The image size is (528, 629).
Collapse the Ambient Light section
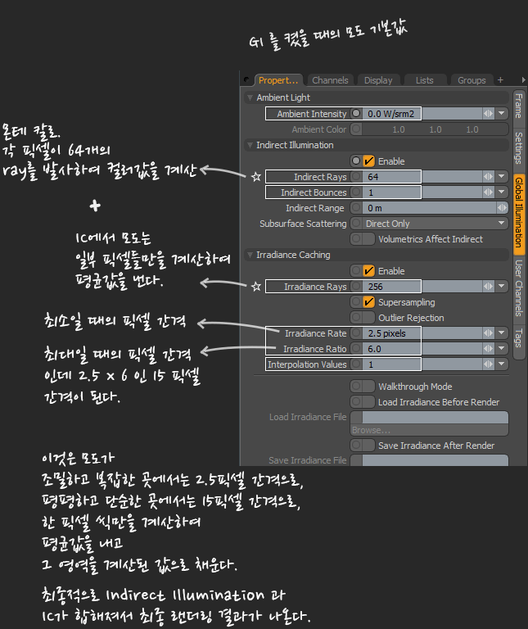point(250,98)
